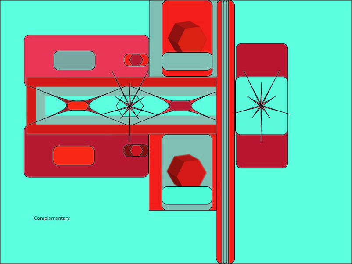Pick the gray rounded rectangle on the pink block
This screenshot has width=352, height=264.
pyautogui.click(x=74, y=61)
